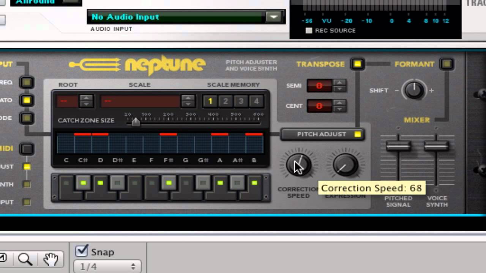The height and width of the screenshot is (273, 486).
Task: Click the Semi value display
Action: [319, 86]
